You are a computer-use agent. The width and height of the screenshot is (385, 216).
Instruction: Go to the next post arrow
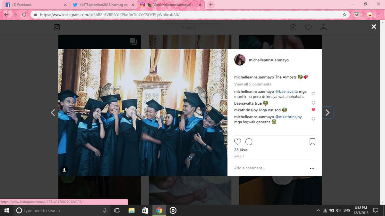click(328, 113)
